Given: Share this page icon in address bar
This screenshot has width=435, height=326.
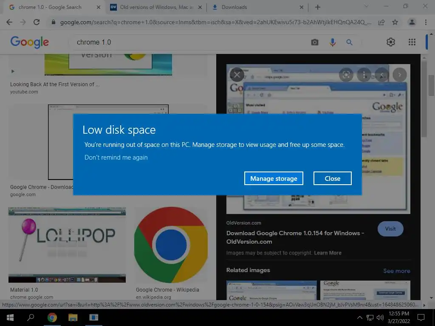Looking at the screenshot, I should (381, 22).
